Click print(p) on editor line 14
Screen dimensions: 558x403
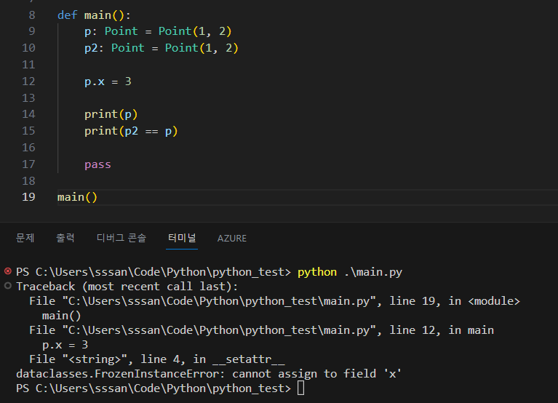click(x=111, y=114)
